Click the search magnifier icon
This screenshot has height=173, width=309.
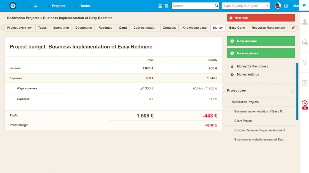click(216, 6)
